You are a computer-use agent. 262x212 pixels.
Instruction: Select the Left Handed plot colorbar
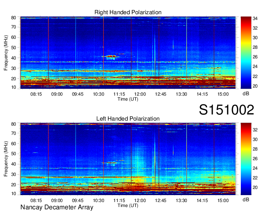click(246, 159)
